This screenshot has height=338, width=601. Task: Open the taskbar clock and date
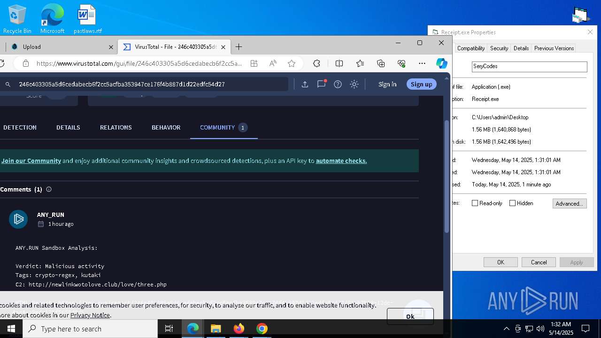click(561, 329)
